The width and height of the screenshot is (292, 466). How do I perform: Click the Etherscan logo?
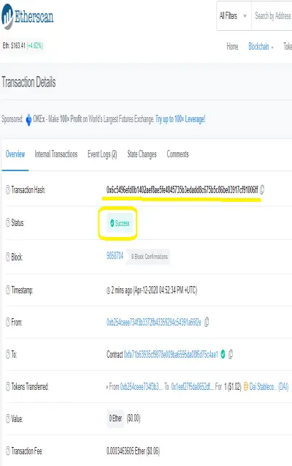(x=27, y=16)
